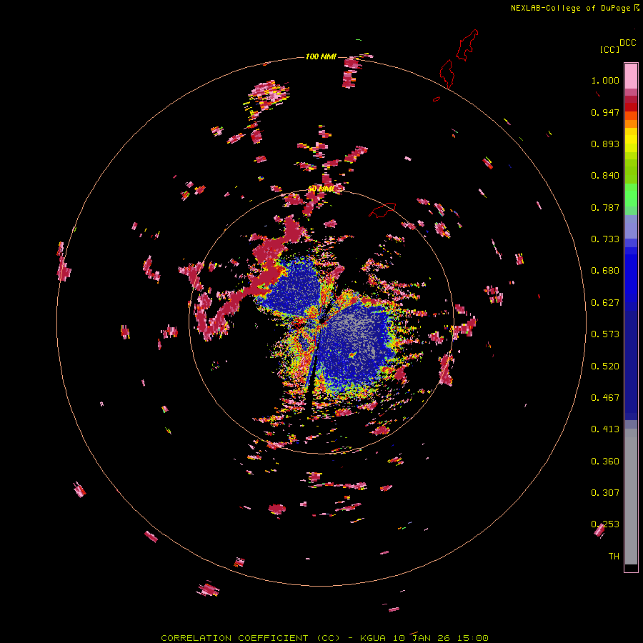Click the 0.307 color scale value

[x=605, y=493]
